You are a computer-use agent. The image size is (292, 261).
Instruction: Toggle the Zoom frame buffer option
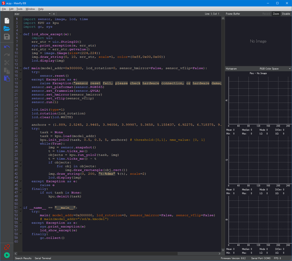tap(276, 14)
